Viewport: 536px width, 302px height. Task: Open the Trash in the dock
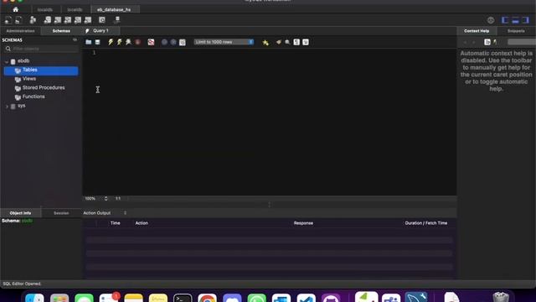point(501,297)
